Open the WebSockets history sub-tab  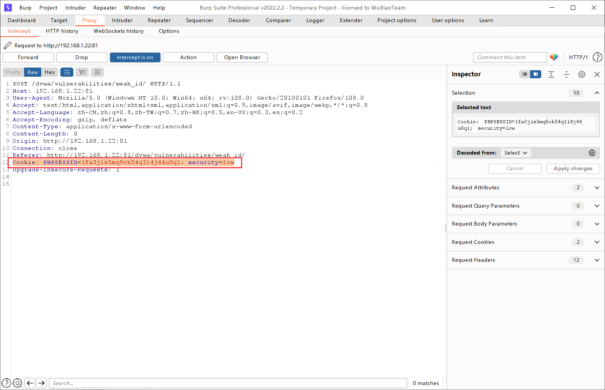119,31
